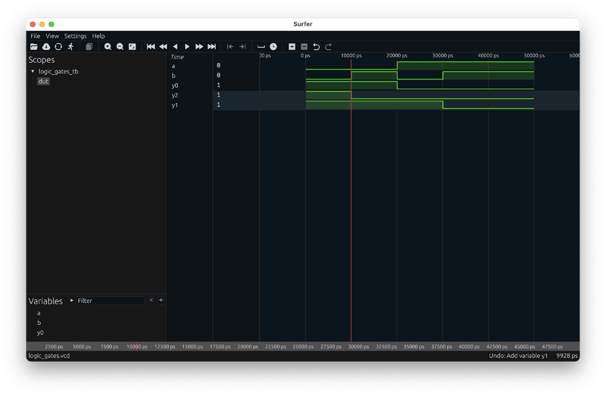Click the zoom in magnifier icon
The height and width of the screenshot is (396, 606).
click(x=108, y=47)
